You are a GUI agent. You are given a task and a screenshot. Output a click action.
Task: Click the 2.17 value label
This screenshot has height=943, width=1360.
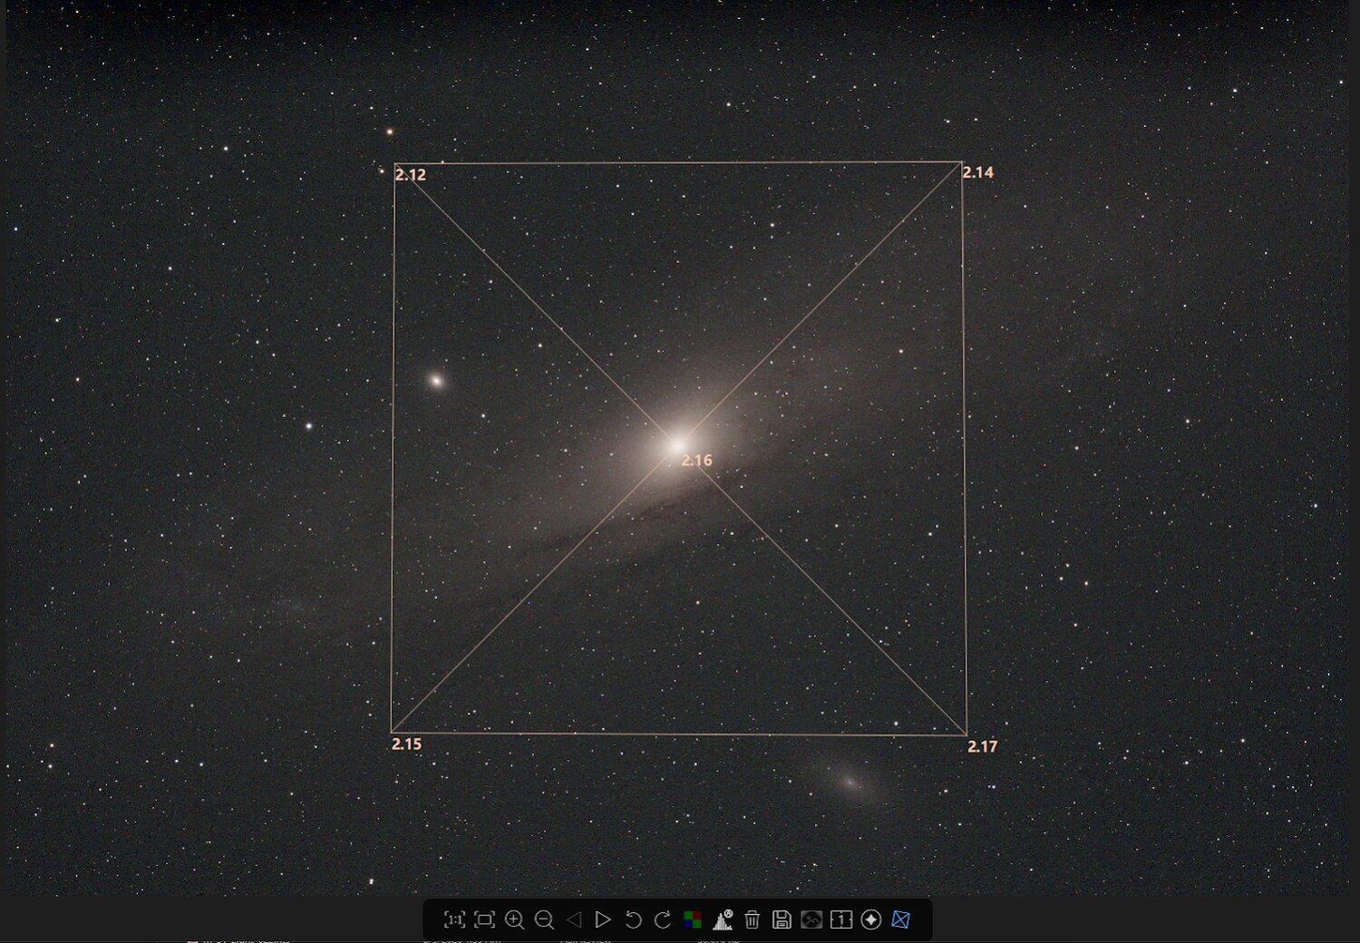(983, 747)
